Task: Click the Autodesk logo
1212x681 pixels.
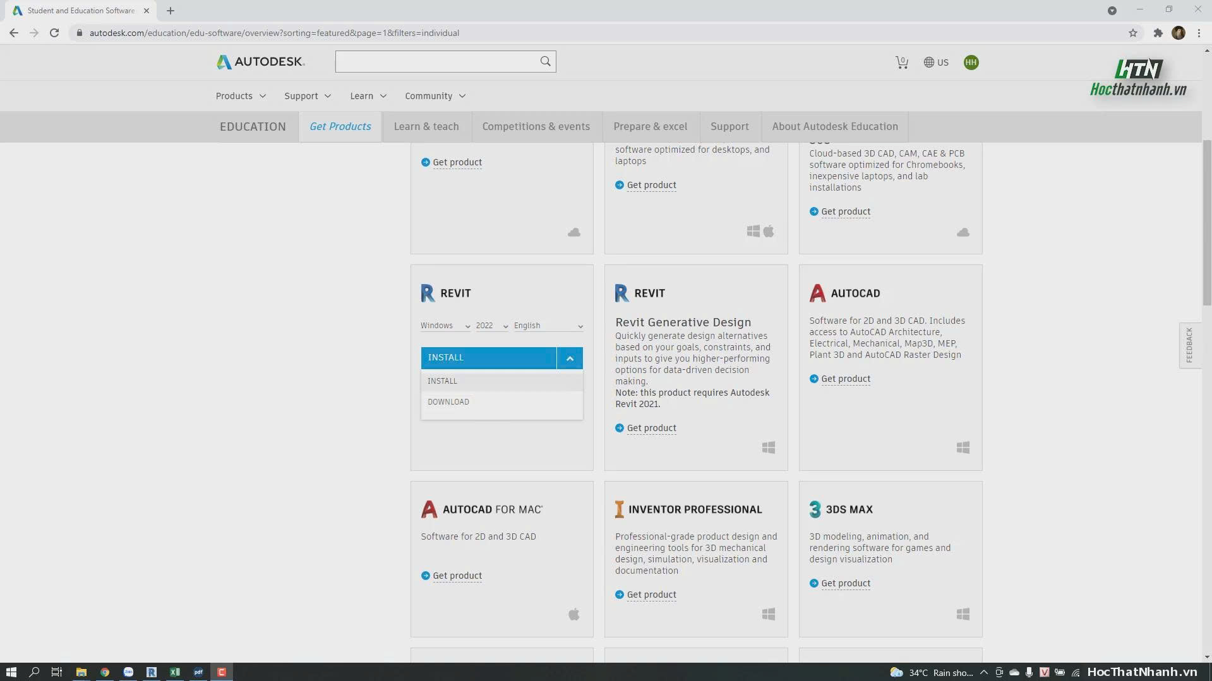Action: (260, 61)
